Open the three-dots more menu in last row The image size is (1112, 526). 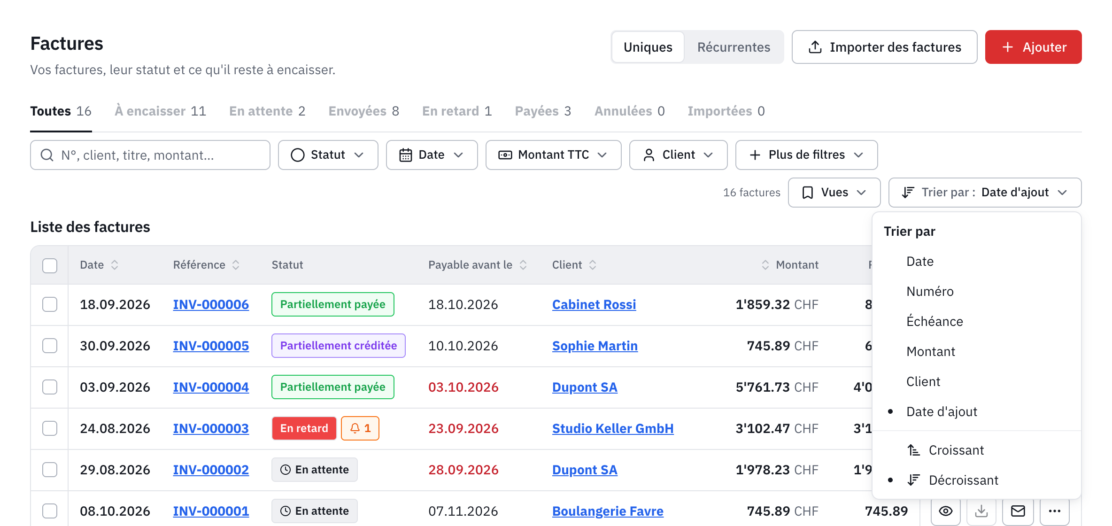tap(1054, 511)
